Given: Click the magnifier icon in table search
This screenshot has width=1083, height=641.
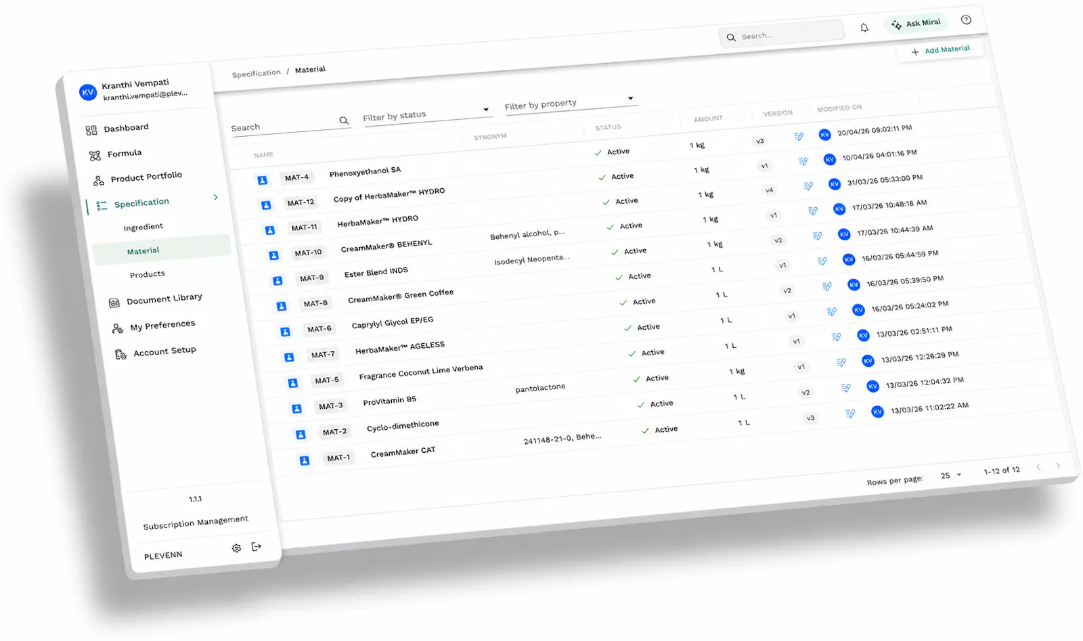Looking at the screenshot, I should point(344,120).
